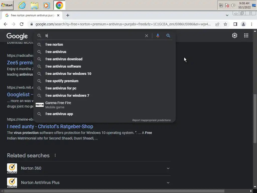Open Related searches options menu
257x193 pixels.
(55, 155)
